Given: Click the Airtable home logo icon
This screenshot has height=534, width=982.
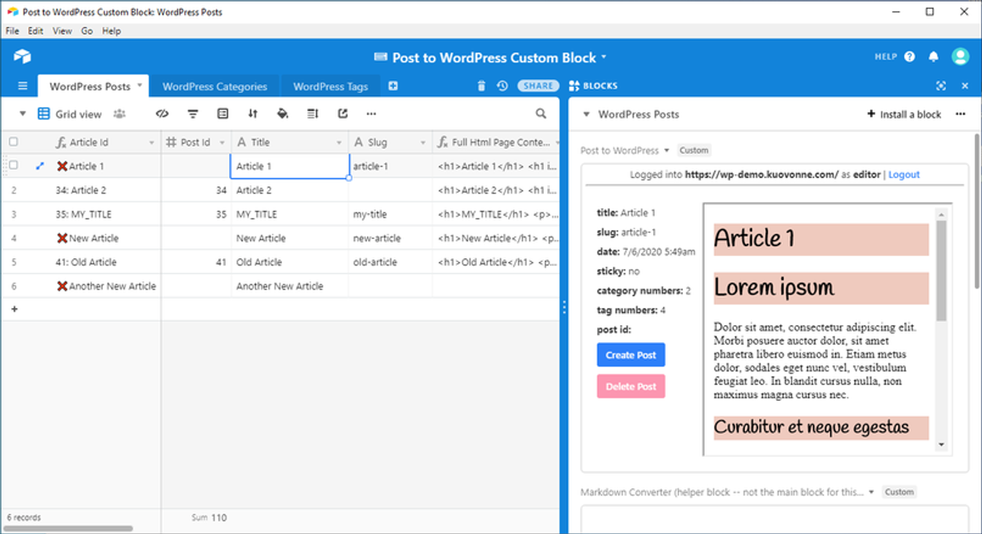Looking at the screenshot, I should pos(22,56).
